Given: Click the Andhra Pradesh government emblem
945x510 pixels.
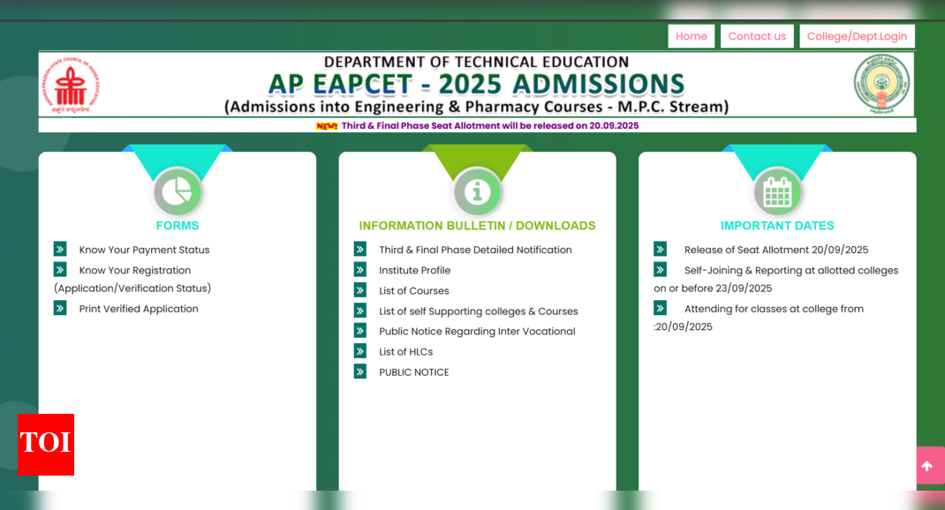Looking at the screenshot, I should 881,85.
